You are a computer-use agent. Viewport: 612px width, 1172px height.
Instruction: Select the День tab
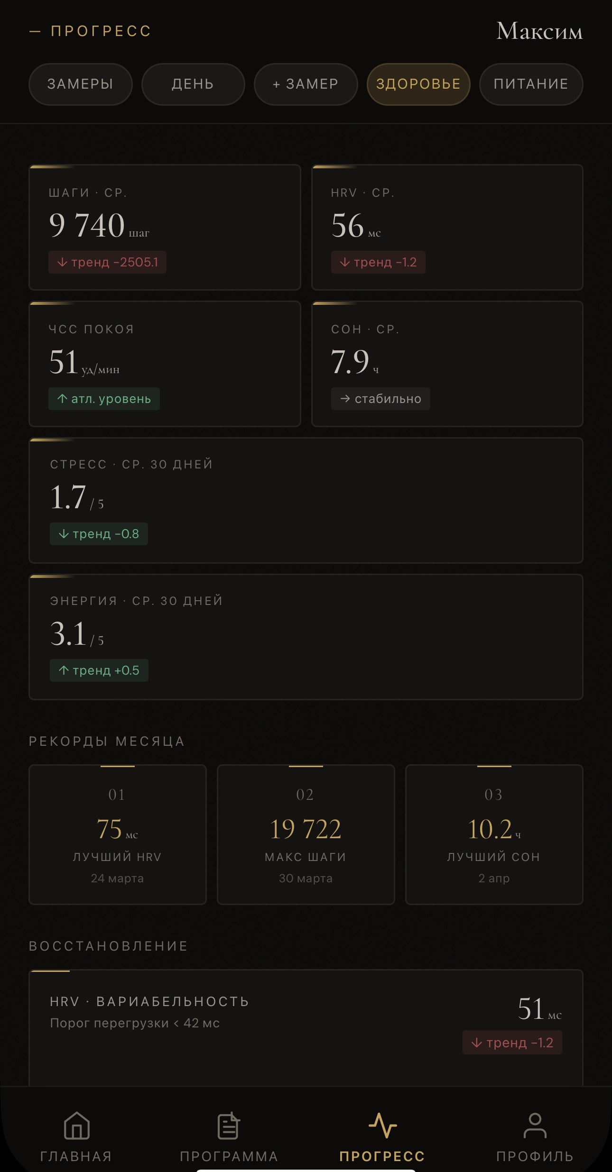click(x=193, y=84)
